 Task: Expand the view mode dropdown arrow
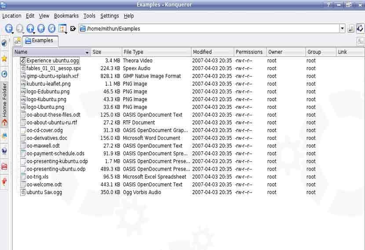(66, 33)
